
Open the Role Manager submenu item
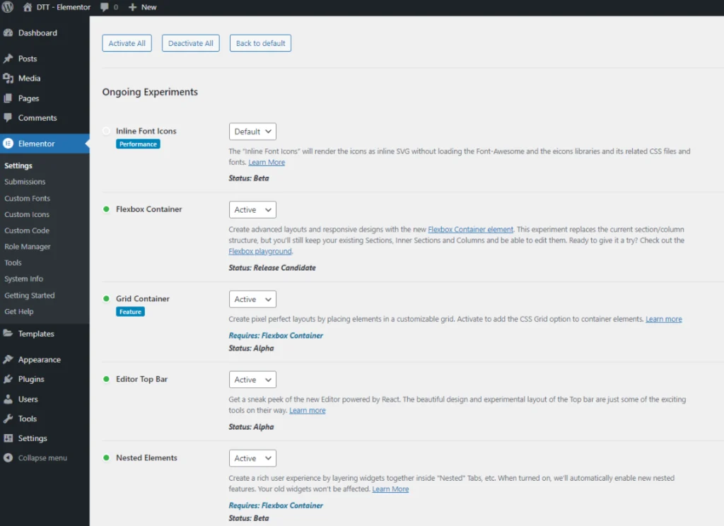click(28, 247)
